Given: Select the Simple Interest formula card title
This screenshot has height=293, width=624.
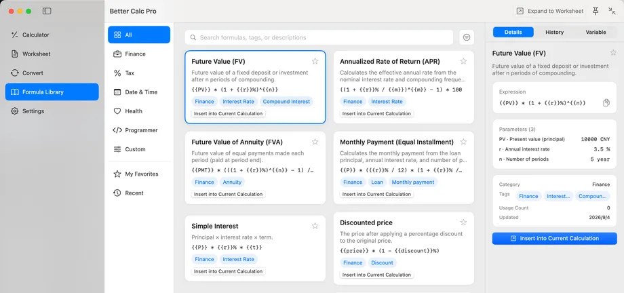Looking at the screenshot, I should pos(215,226).
